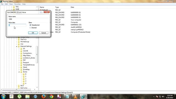Sort values by Data column header

pyautogui.click(x=72, y=7)
